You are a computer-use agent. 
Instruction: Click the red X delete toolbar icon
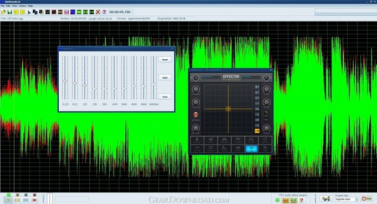(x=98, y=12)
